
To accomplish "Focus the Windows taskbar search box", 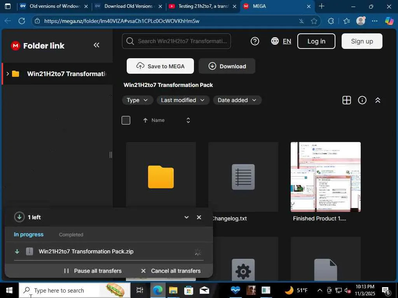I will 75,290.
